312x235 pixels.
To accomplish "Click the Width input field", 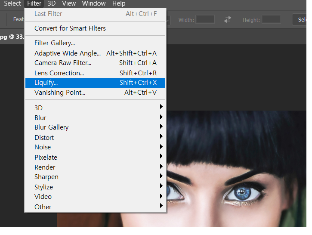I will point(205,19).
